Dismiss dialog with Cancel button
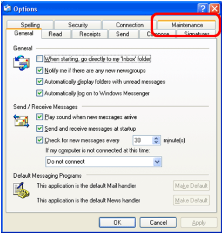This screenshot has width=223, height=233. (158, 222)
